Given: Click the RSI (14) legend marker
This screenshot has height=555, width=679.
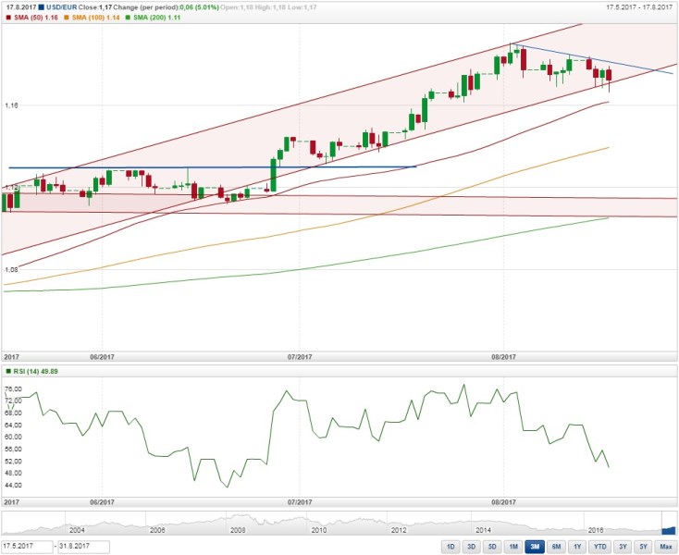Looking at the screenshot, I should (x=7, y=370).
